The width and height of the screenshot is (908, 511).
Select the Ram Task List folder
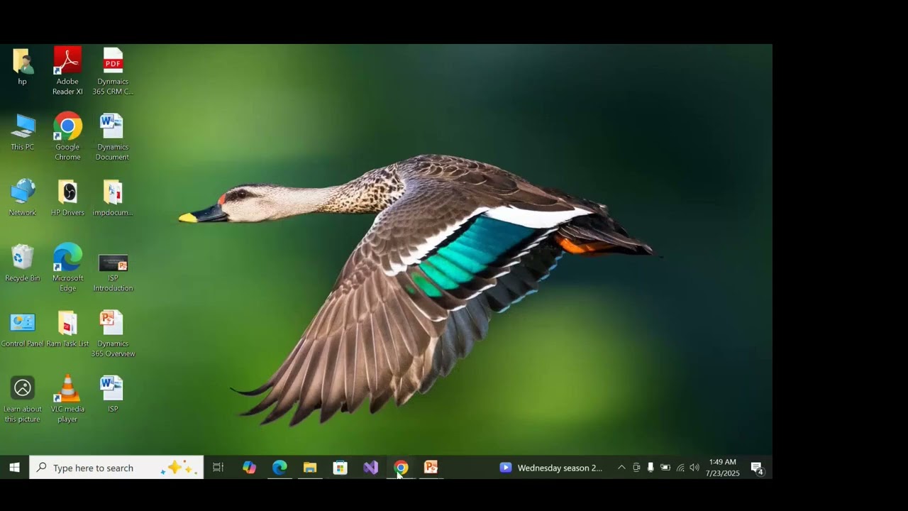67,329
